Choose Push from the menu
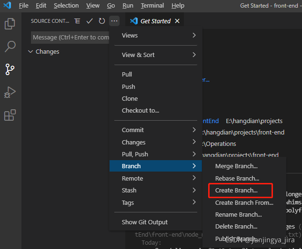This screenshot has height=249, width=302. click(x=156, y=86)
